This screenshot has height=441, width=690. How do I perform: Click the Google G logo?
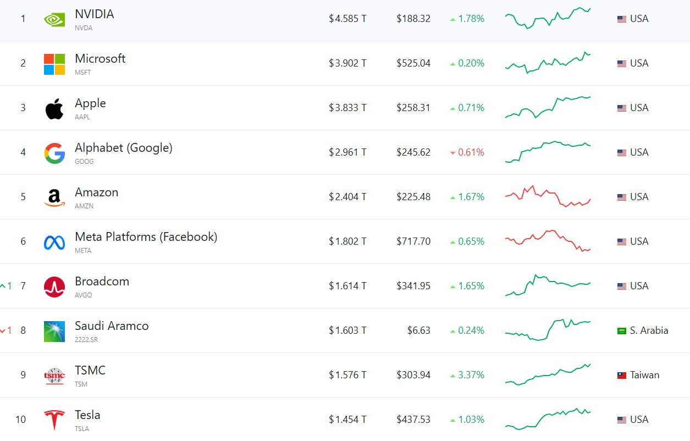click(54, 153)
